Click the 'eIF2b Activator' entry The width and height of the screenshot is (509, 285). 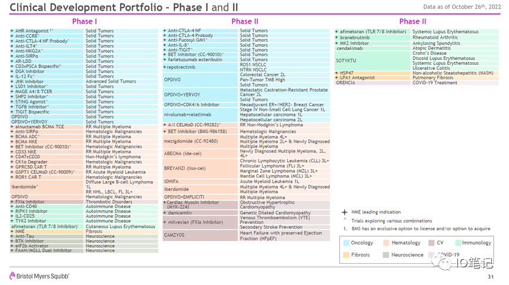pos(32,246)
